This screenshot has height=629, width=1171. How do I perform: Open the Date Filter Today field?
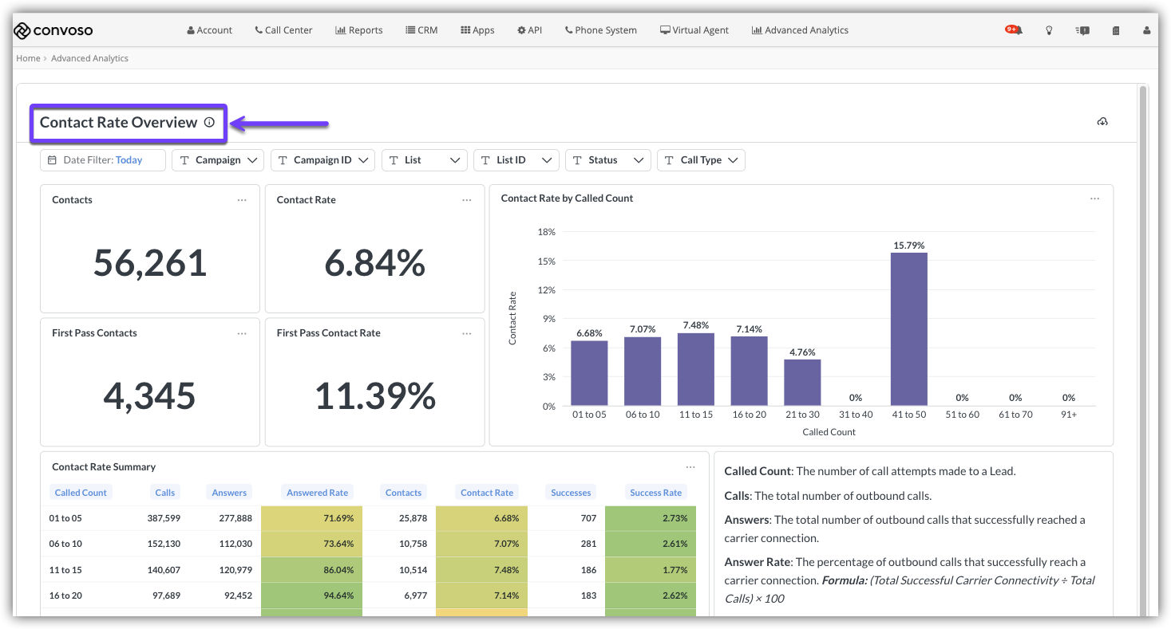[x=102, y=160]
